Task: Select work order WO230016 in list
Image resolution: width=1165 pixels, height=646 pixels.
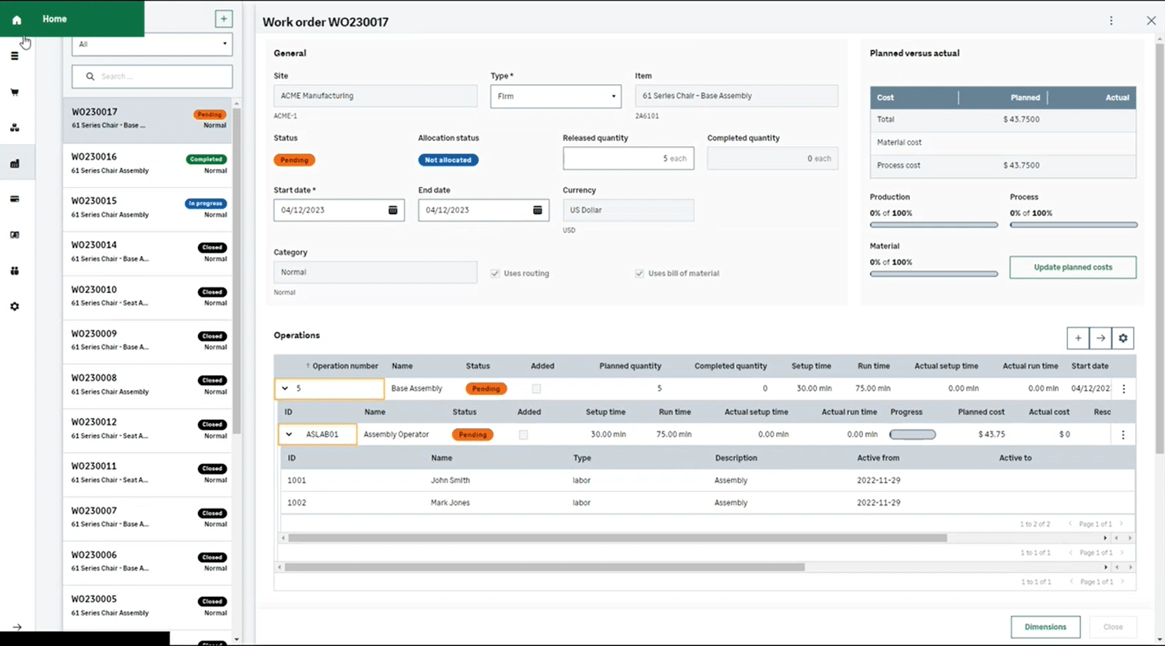Action: 147,164
